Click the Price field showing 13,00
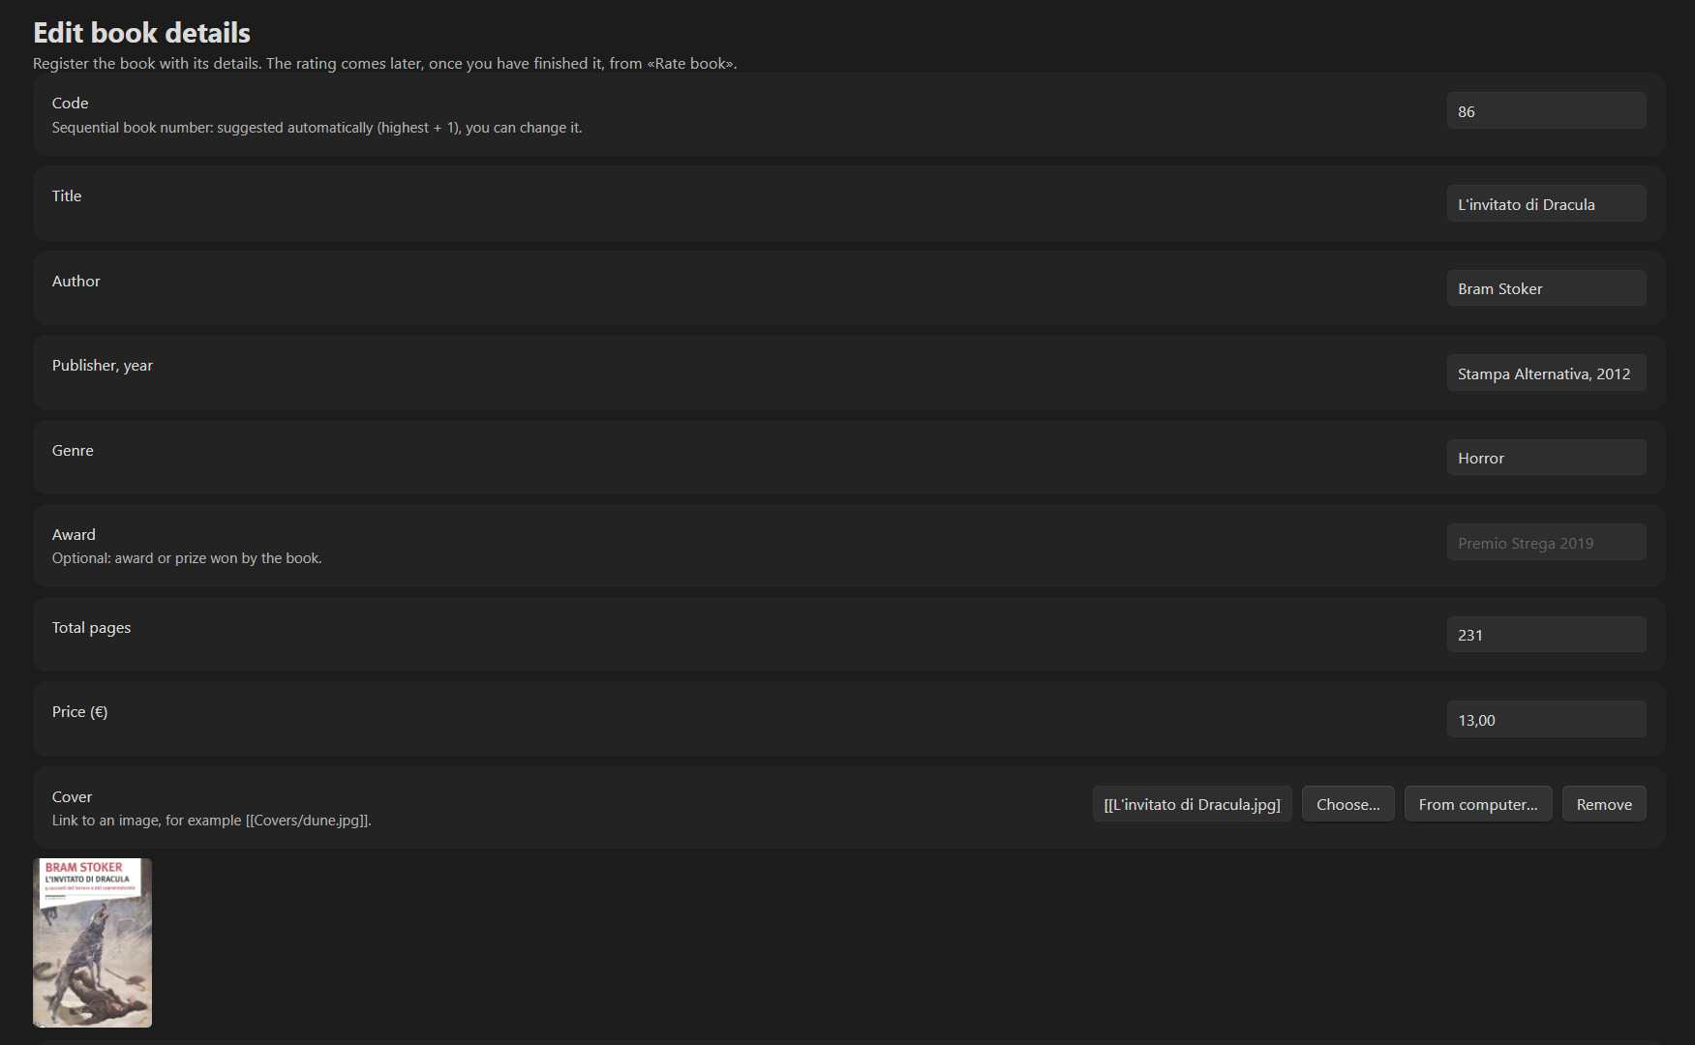1695x1045 pixels. coord(1546,720)
